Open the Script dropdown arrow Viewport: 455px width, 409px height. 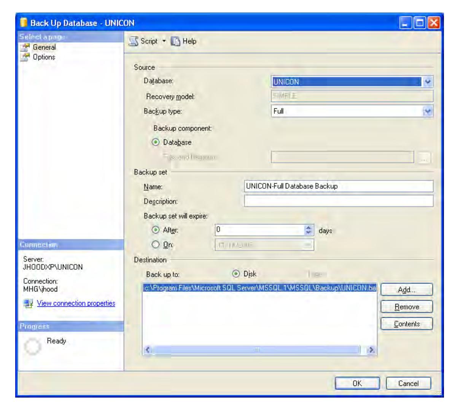click(x=164, y=41)
